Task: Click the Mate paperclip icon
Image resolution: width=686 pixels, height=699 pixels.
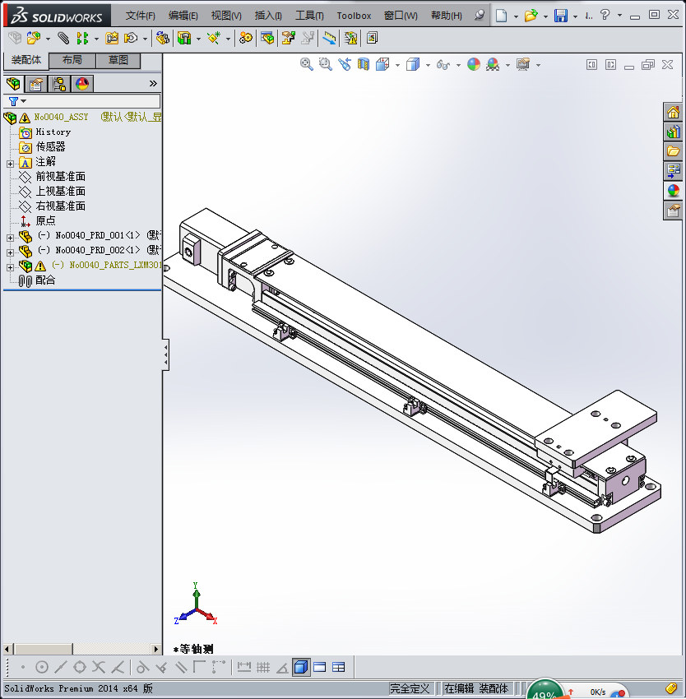Action: (x=63, y=39)
